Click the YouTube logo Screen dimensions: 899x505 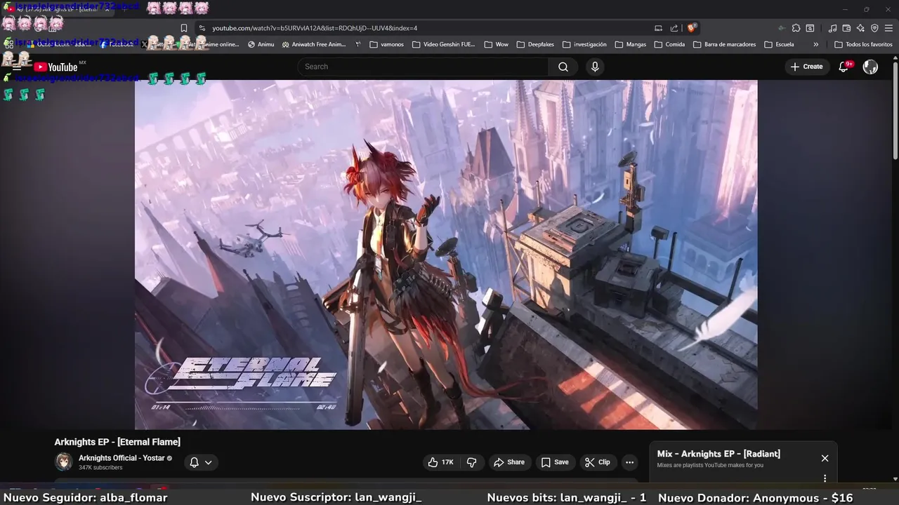[x=55, y=67]
